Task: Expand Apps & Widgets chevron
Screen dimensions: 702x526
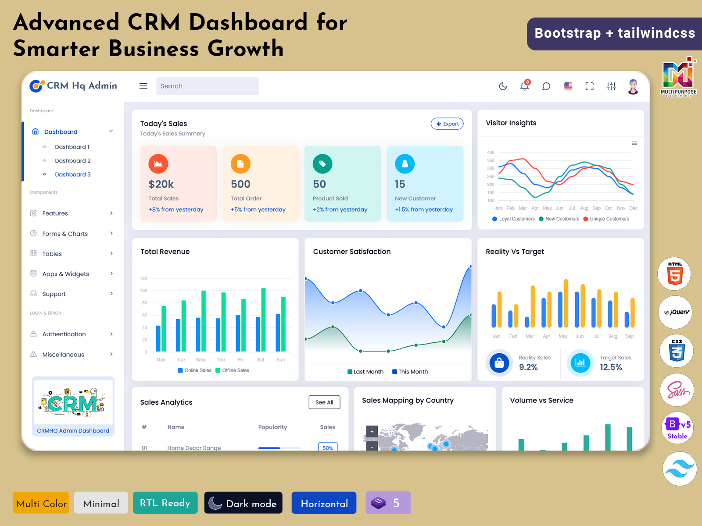Action: click(111, 274)
